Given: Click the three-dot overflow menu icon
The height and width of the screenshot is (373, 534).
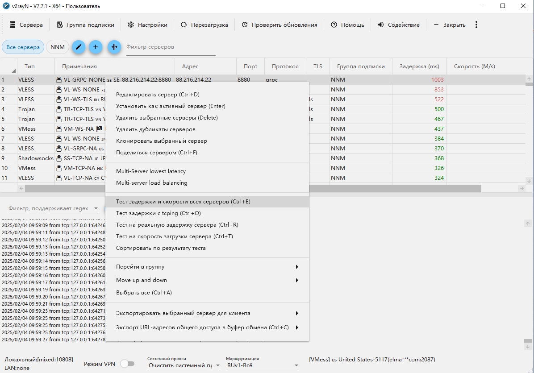Looking at the screenshot, I should coord(476,25).
